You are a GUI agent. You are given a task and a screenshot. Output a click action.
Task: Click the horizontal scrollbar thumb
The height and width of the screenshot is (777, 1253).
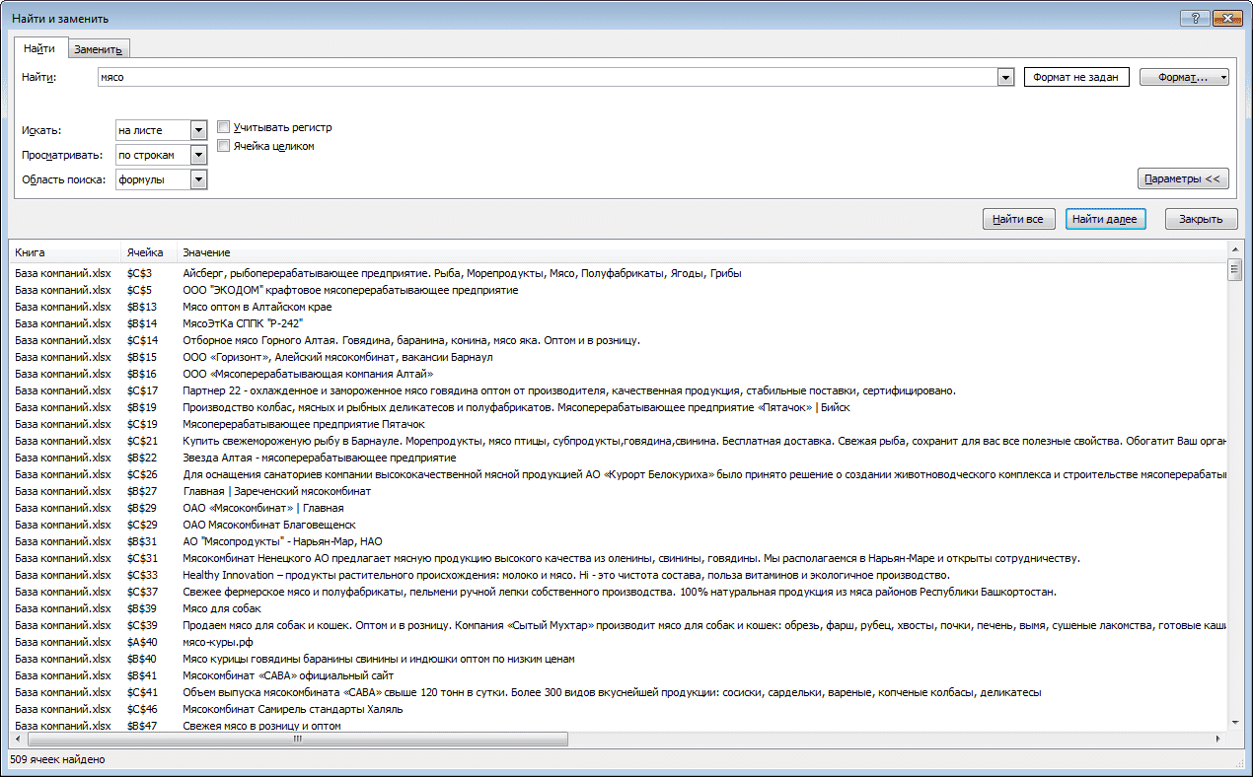click(297, 738)
